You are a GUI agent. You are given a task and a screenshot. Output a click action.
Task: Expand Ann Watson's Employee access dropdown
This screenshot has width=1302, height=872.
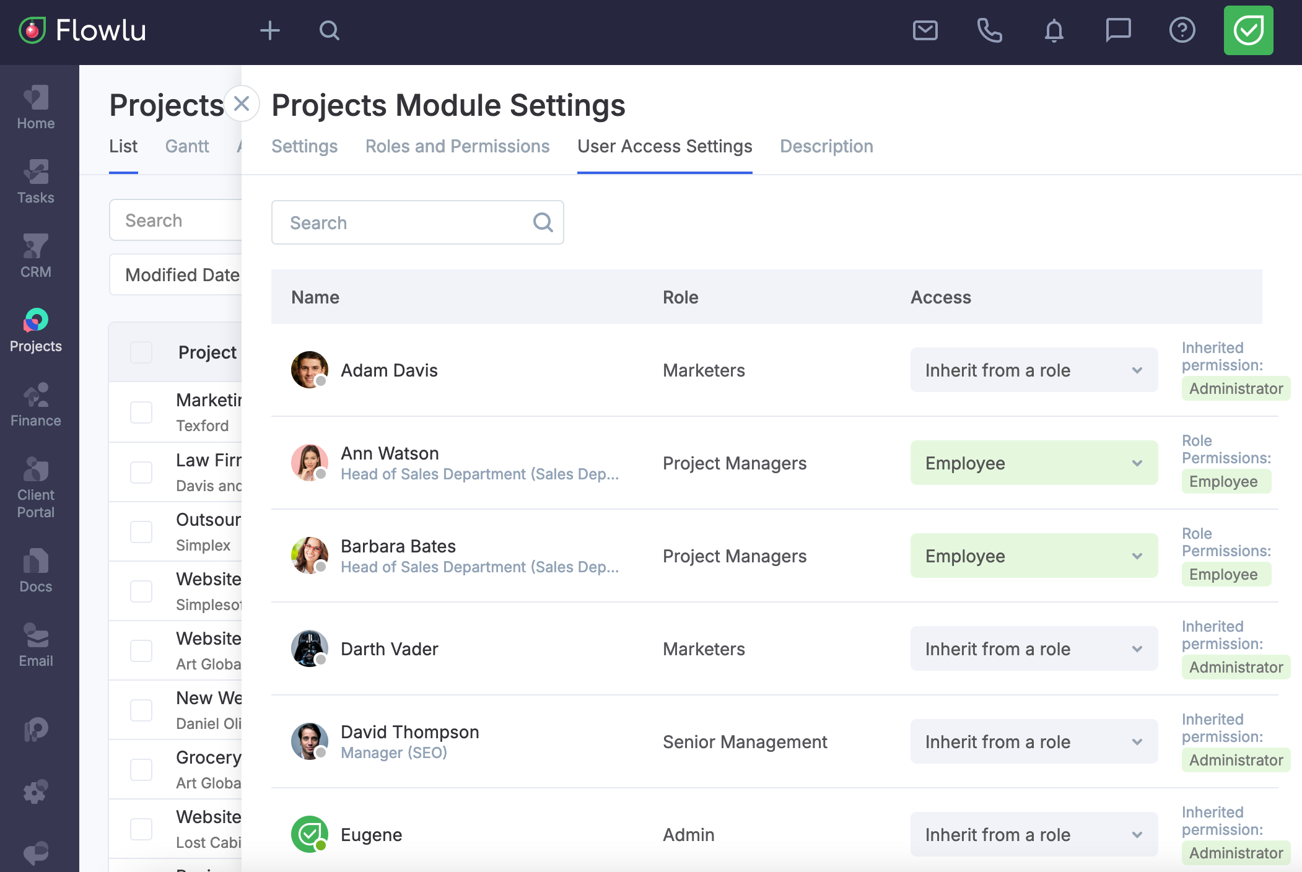(x=1033, y=463)
